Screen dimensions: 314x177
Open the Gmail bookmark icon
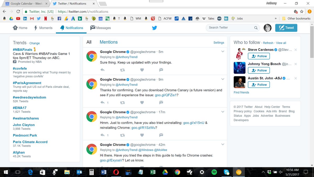(x=32, y=19)
